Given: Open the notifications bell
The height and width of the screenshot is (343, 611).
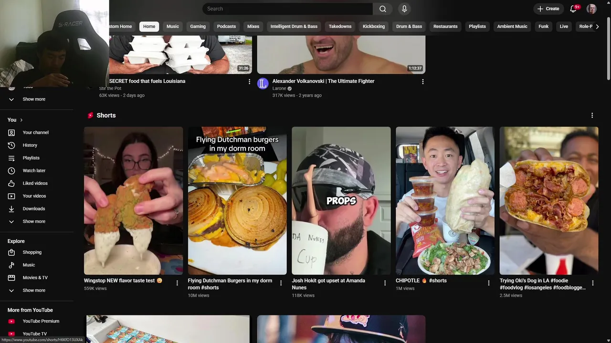Looking at the screenshot, I should (574, 9).
